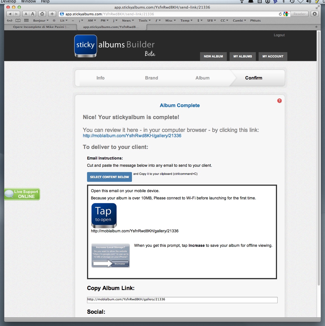
Task: Click the Safari home button
Action: pyautogui.click(x=42, y=14)
